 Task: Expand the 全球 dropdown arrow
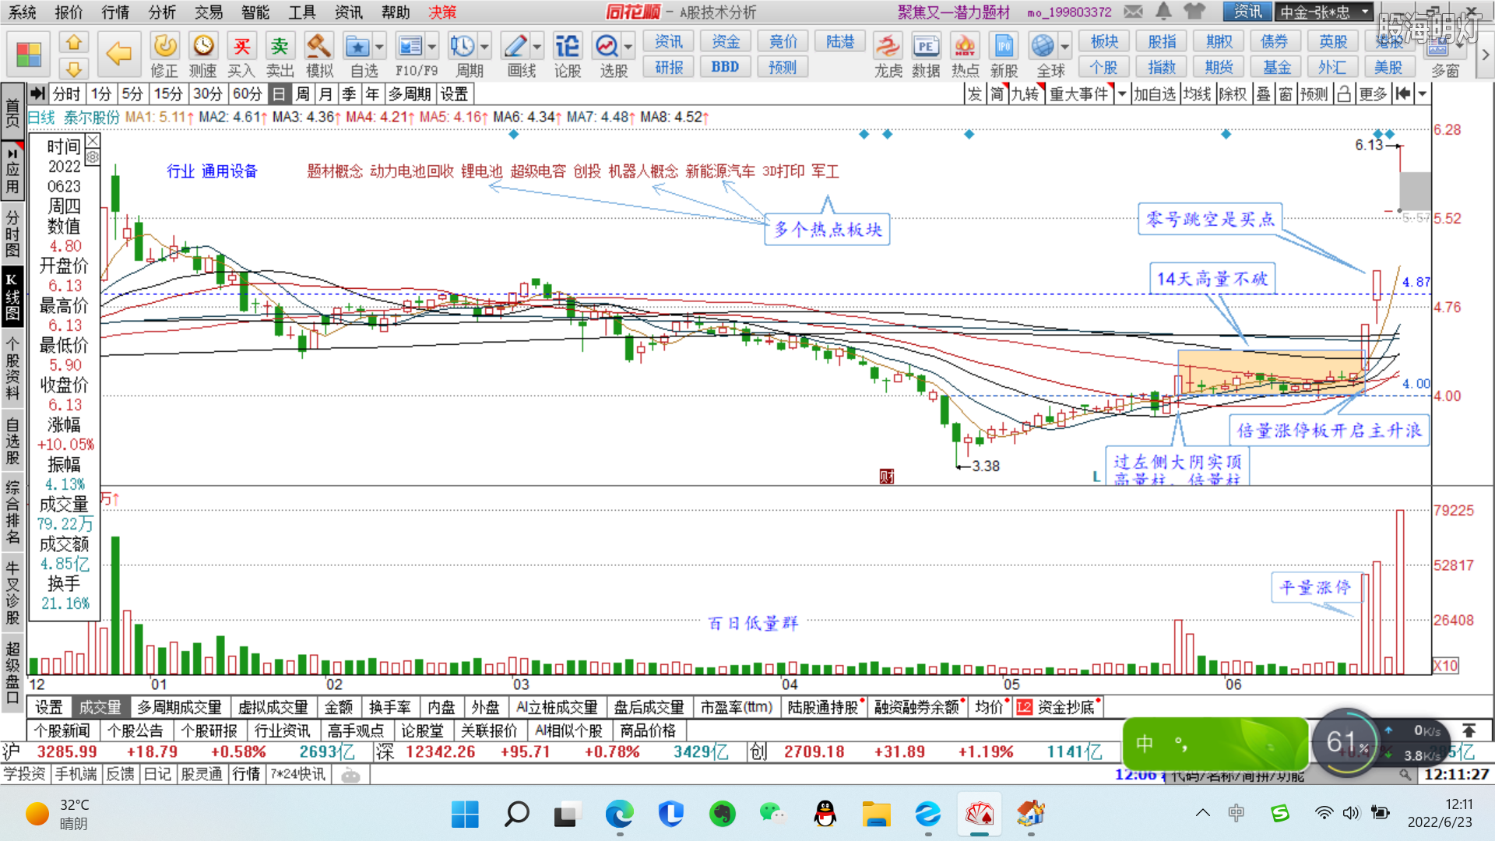tap(1064, 47)
